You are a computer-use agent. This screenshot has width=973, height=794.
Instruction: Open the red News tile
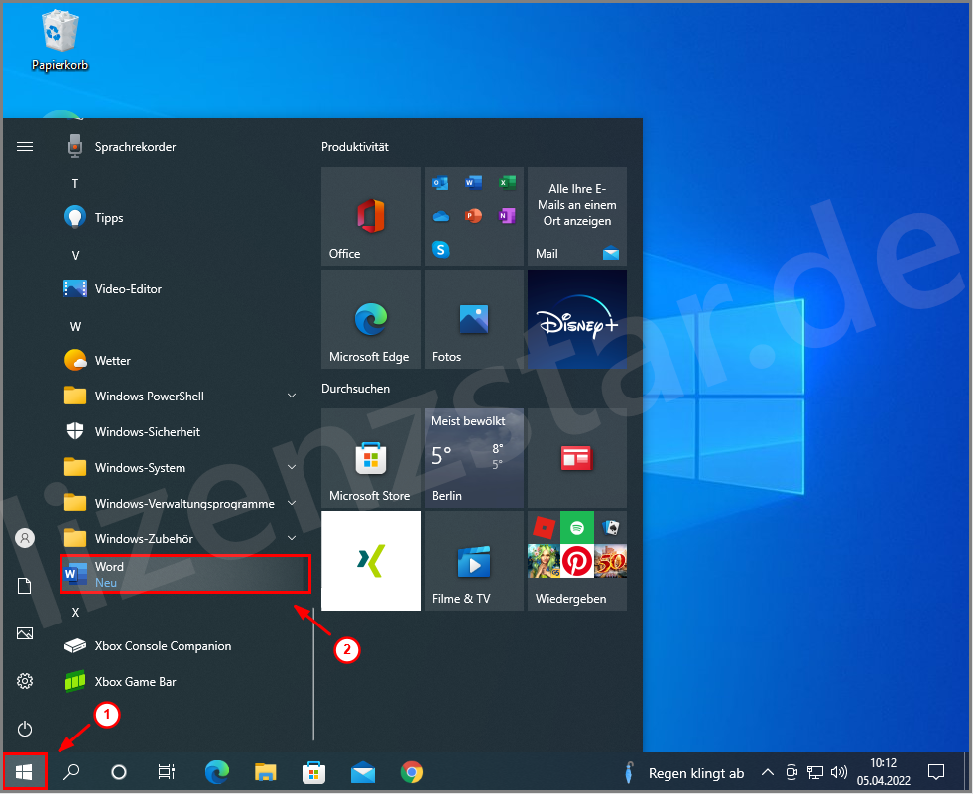click(577, 458)
